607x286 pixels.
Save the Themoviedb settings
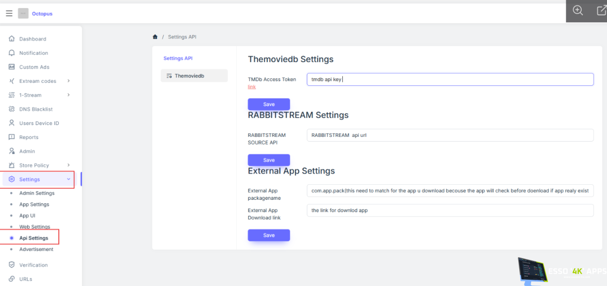click(x=269, y=104)
